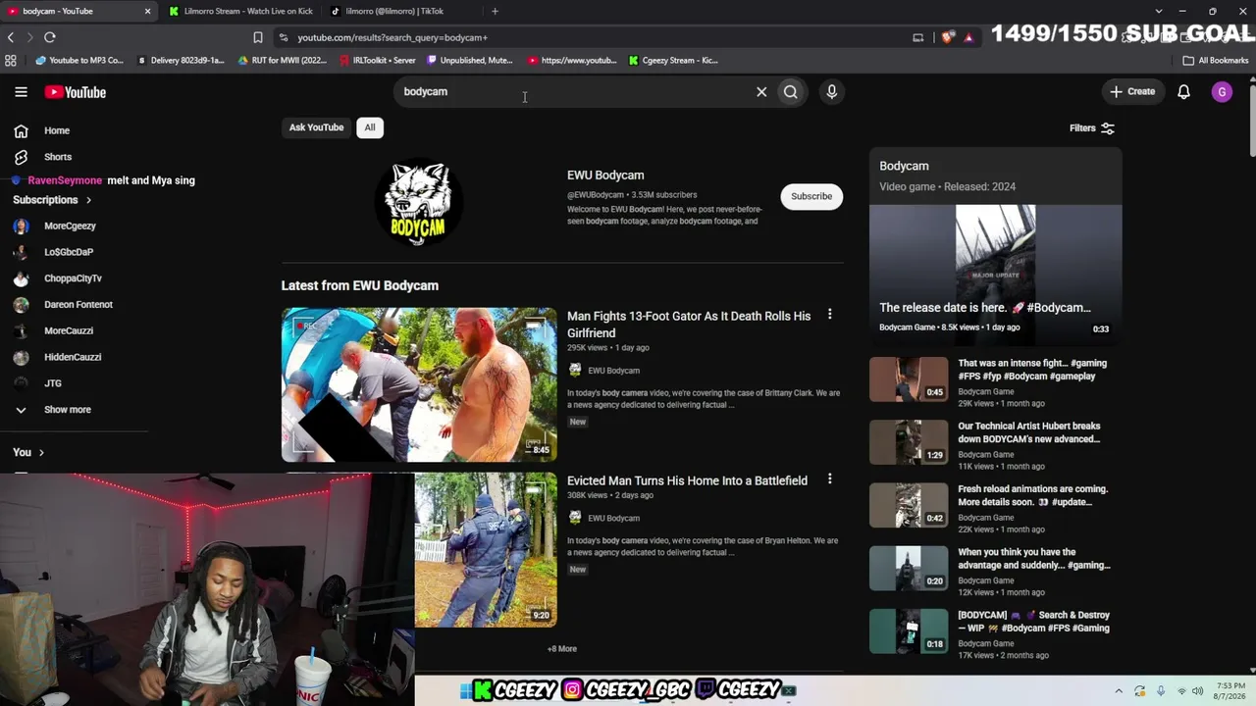Open the search Filters panel
1256x706 pixels.
[1092, 128]
